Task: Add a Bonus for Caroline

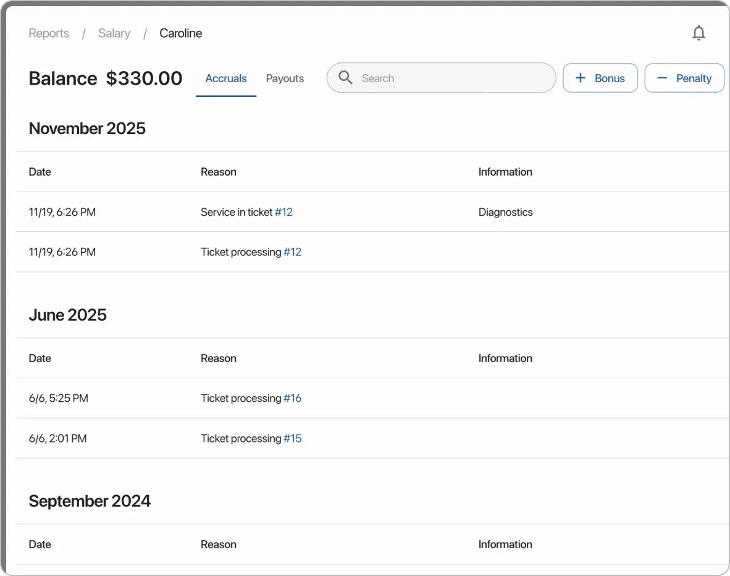Action: pyautogui.click(x=600, y=78)
